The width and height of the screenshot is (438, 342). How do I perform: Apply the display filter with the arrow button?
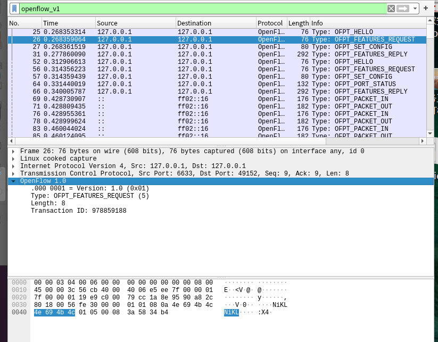click(403, 9)
